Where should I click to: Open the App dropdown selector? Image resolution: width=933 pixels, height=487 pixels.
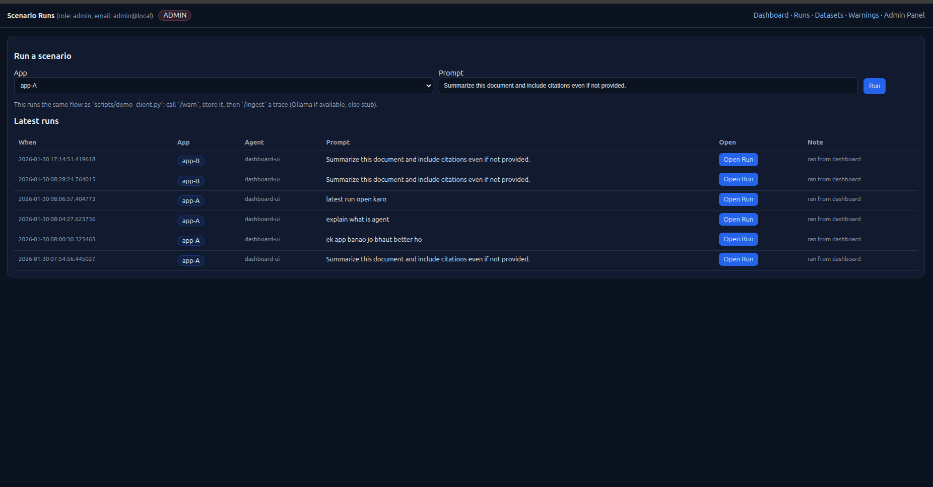223,86
